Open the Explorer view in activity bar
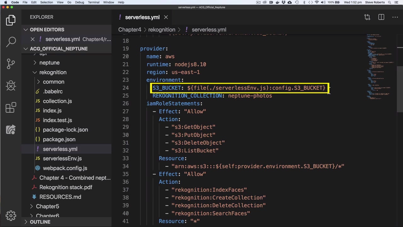The image size is (403, 227). click(11, 20)
